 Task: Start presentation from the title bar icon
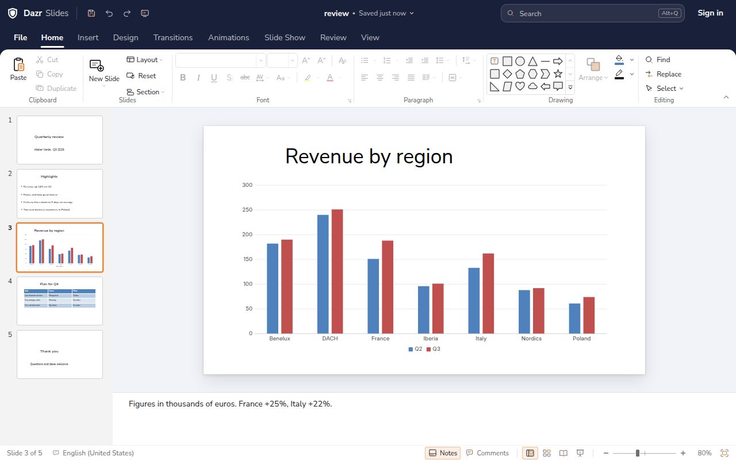(145, 13)
